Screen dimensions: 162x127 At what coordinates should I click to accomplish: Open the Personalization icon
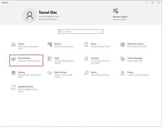(x=13, y=59)
